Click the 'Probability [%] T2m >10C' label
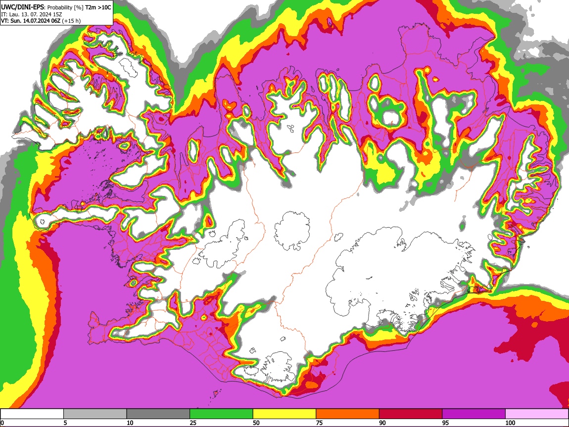The height and width of the screenshot is (427, 569). click(x=79, y=7)
